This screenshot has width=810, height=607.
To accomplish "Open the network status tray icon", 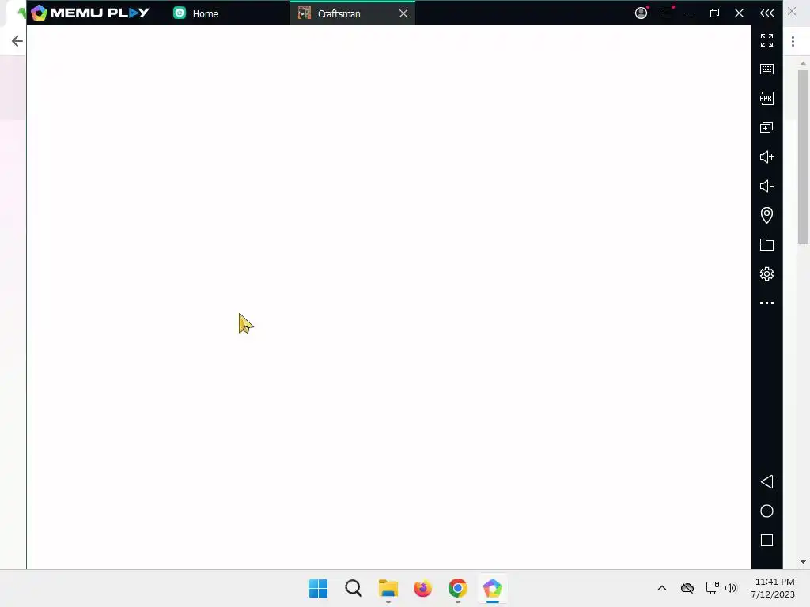I will pyautogui.click(x=713, y=588).
